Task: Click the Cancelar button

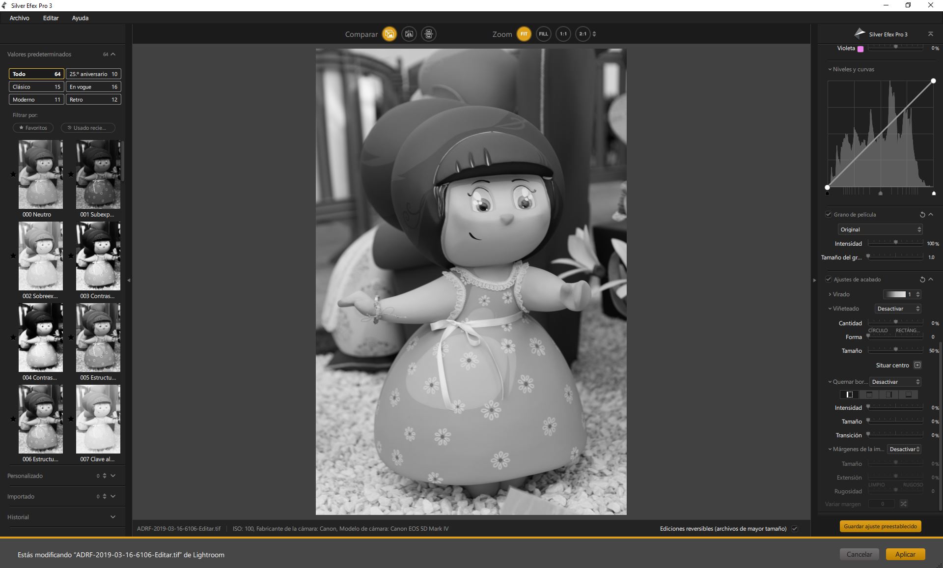Action: (859, 554)
